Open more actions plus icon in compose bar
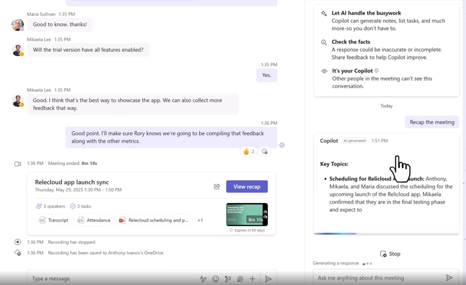This screenshot has width=466, height=285. click(x=252, y=279)
